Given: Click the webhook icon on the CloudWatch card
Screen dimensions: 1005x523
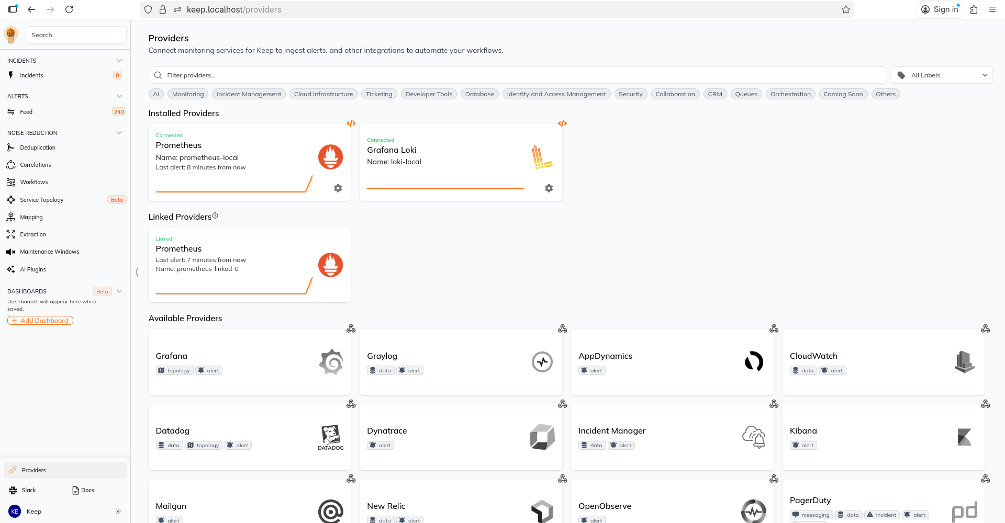Looking at the screenshot, I should coord(986,328).
